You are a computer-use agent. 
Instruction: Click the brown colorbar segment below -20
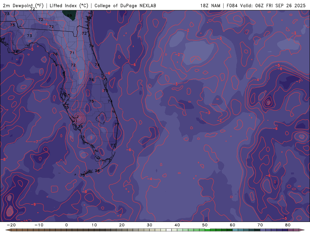pos(14,230)
